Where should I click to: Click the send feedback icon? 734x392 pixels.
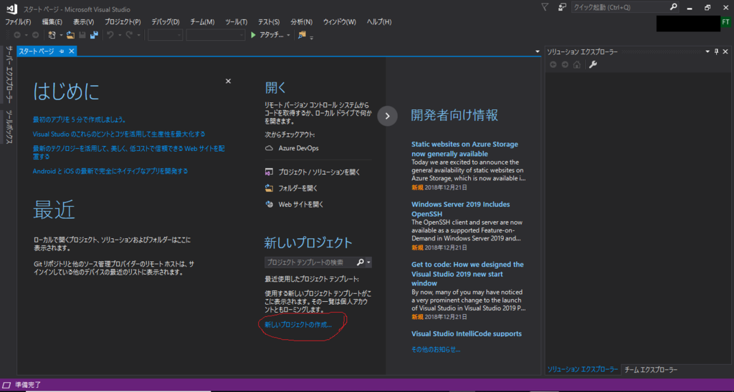(562, 7)
